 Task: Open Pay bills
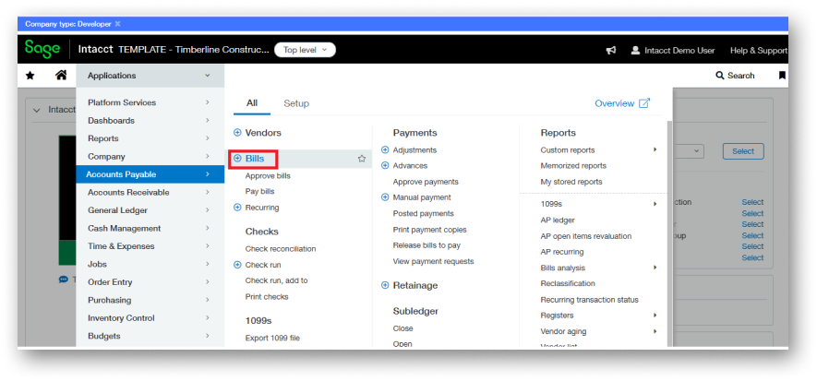tap(259, 192)
